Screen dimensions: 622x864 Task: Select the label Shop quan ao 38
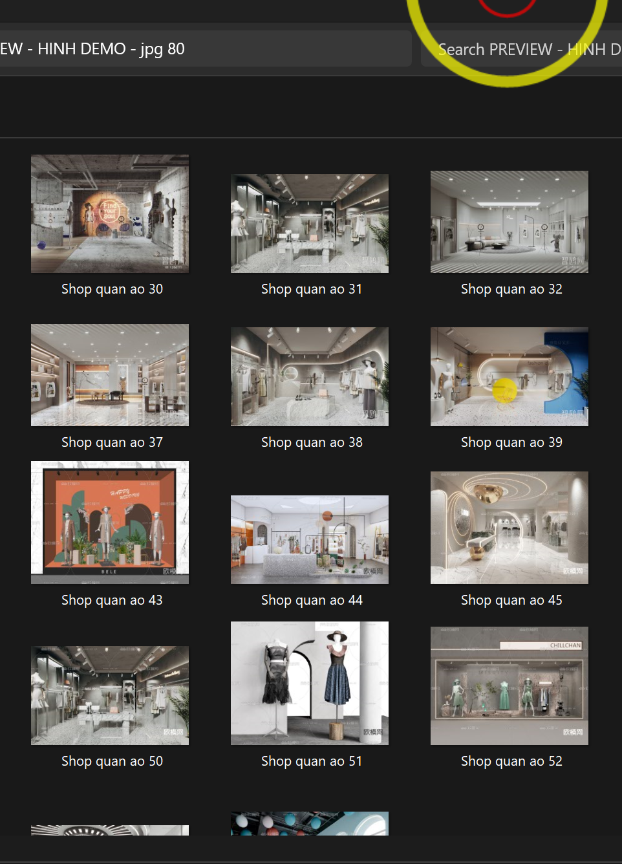click(x=312, y=442)
